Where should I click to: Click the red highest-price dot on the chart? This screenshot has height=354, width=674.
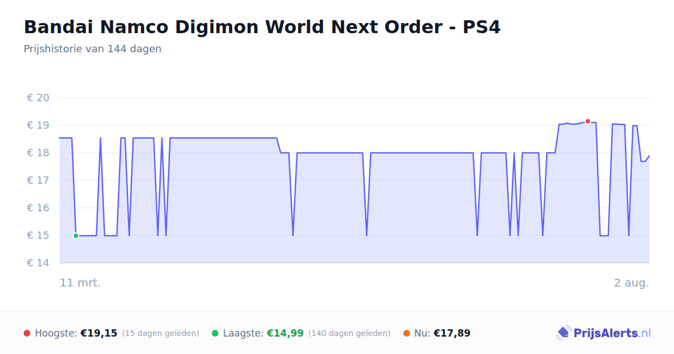point(588,121)
